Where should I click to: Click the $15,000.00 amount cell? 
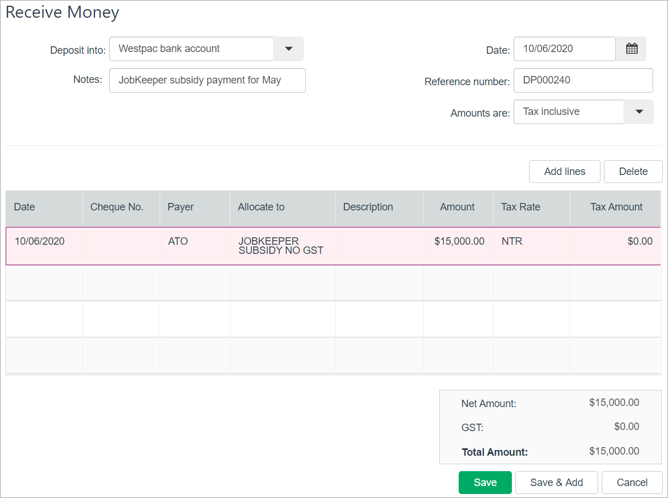tap(459, 246)
